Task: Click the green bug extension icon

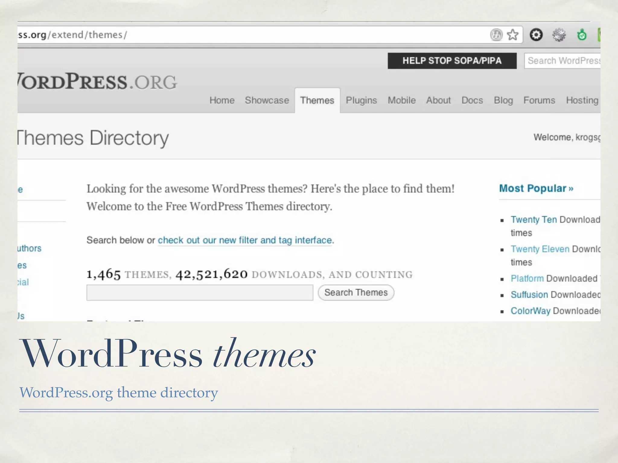Action: pos(582,35)
